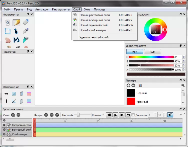Jump to first frame
Screen dimensions: 188x147
tap(109, 115)
